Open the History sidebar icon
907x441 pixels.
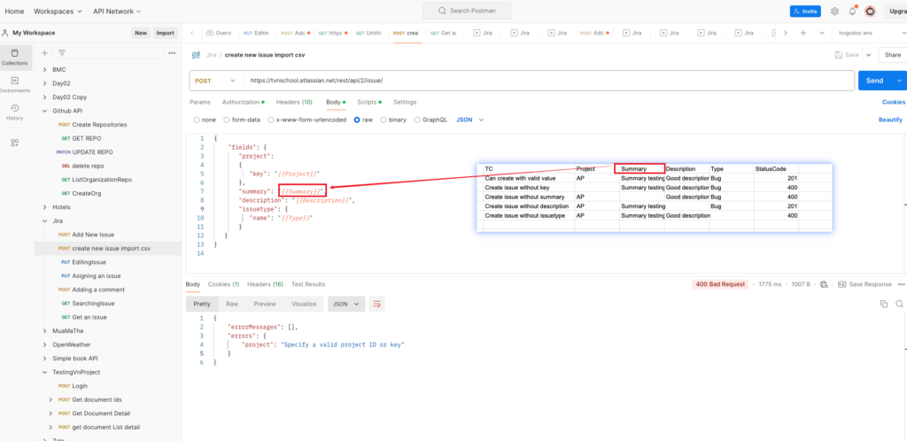(14, 112)
